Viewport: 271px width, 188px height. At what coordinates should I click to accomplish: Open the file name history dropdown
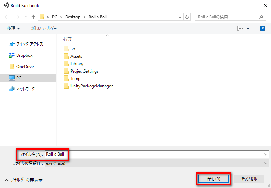pyautogui.click(x=266, y=154)
